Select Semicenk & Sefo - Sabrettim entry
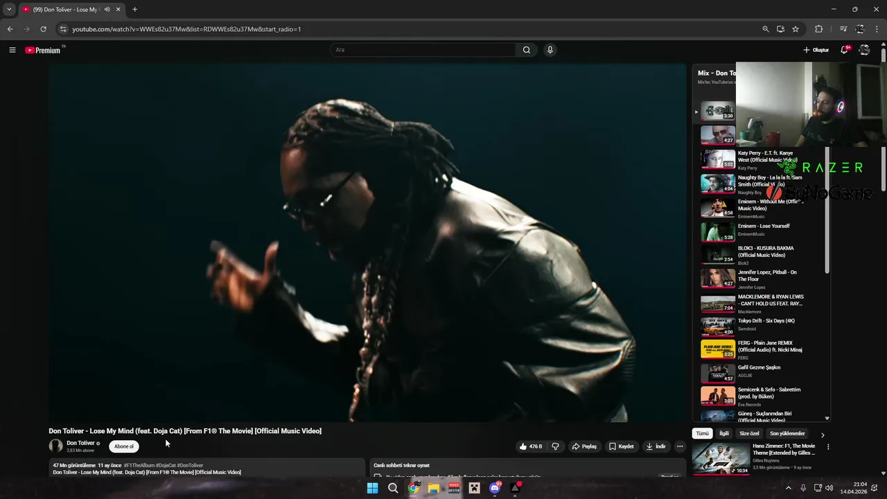The width and height of the screenshot is (887, 499). click(x=760, y=396)
